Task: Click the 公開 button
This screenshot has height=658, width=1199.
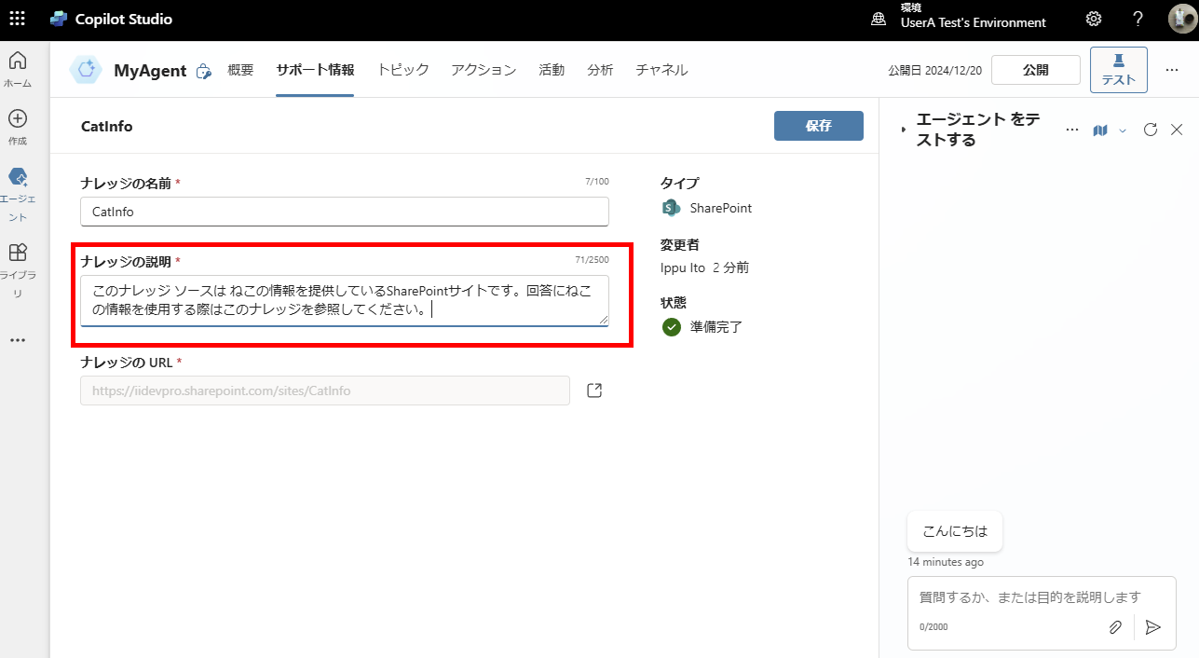Action: tap(1035, 70)
